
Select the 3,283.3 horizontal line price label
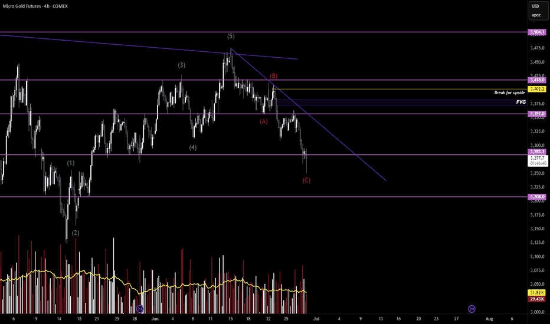coord(537,151)
